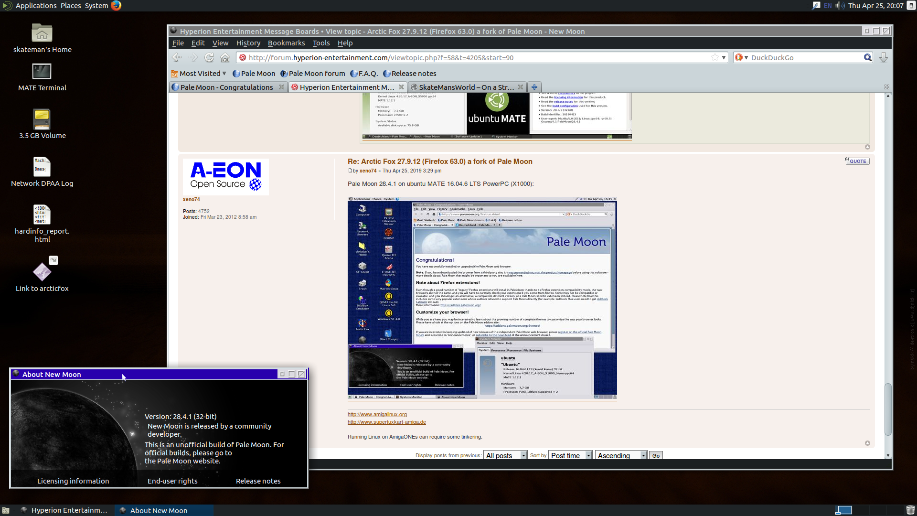Click the page vertical scrollbar thumb

pos(888,409)
